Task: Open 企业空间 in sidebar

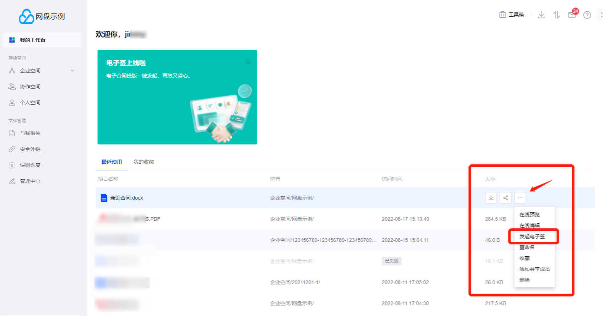Action: click(x=30, y=71)
